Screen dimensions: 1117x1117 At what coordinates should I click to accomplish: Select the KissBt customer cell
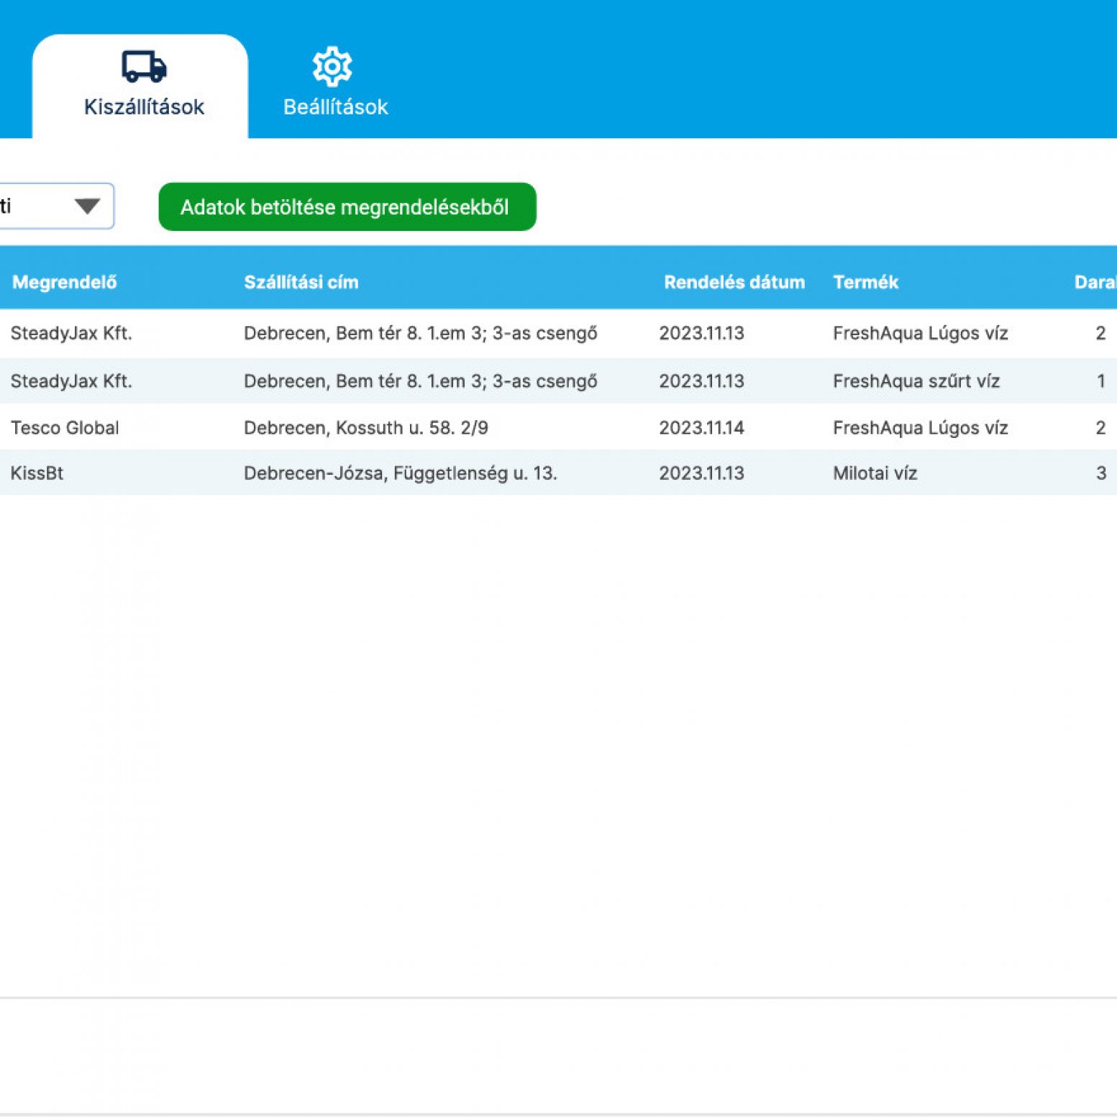coord(37,473)
